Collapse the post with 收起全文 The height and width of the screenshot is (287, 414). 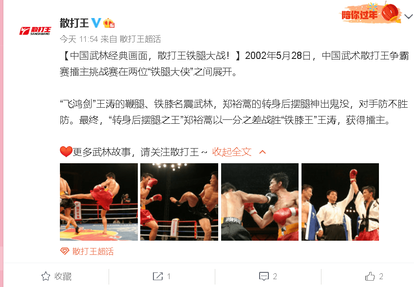pos(232,152)
